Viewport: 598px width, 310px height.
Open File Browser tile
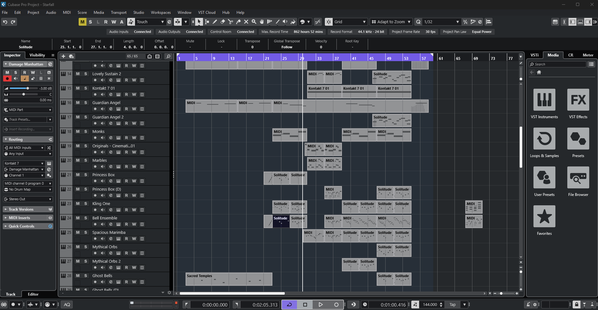click(578, 177)
